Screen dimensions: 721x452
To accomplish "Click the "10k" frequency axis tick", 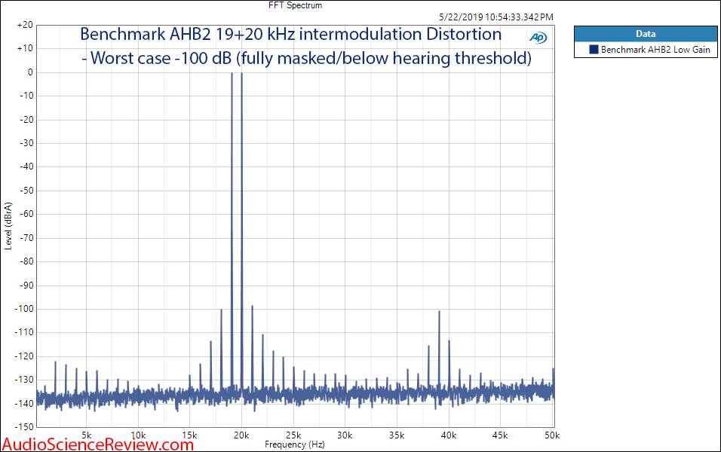I will [138, 435].
